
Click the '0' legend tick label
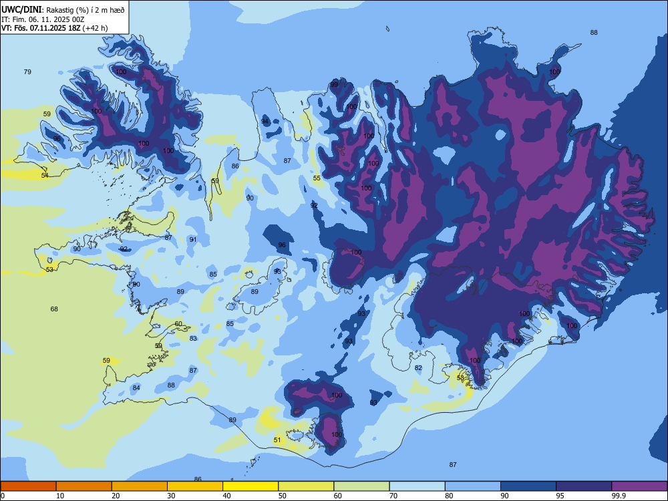[3, 496]
